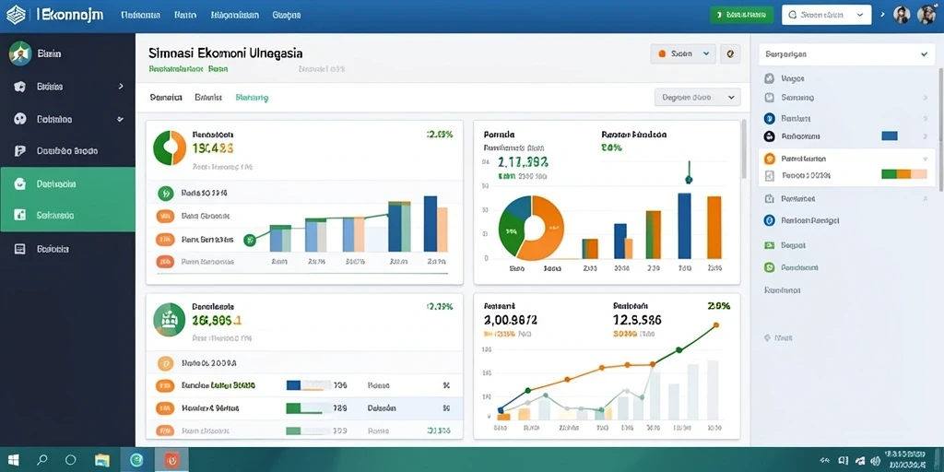Click the first gray icon under the right panel header
The image size is (944, 472).
point(769,78)
